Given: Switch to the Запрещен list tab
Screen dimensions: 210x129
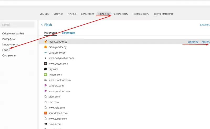Looking at the screenshot, I should tap(68, 33).
